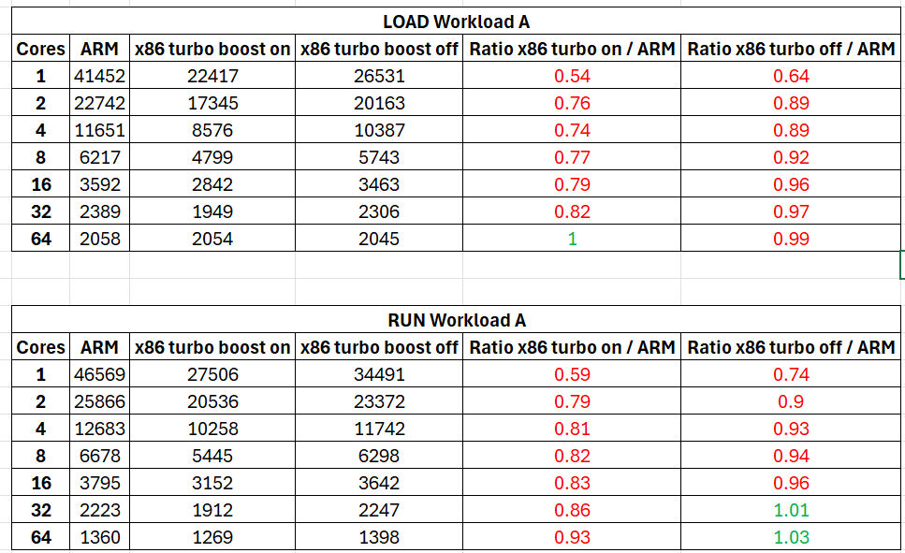
Task: Select the RUN Workload A title cell
Action: pyautogui.click(x=456, y=320)
